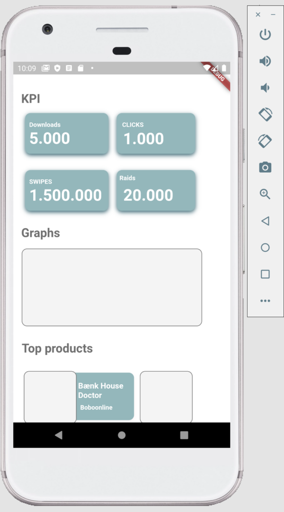Select the Downloads KPI card showing 5.000
This screenshot has height=512, width=284.
(x=66, y=133)
